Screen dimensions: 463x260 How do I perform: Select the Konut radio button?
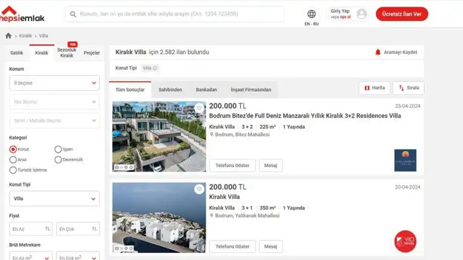[x=13, y=149]
